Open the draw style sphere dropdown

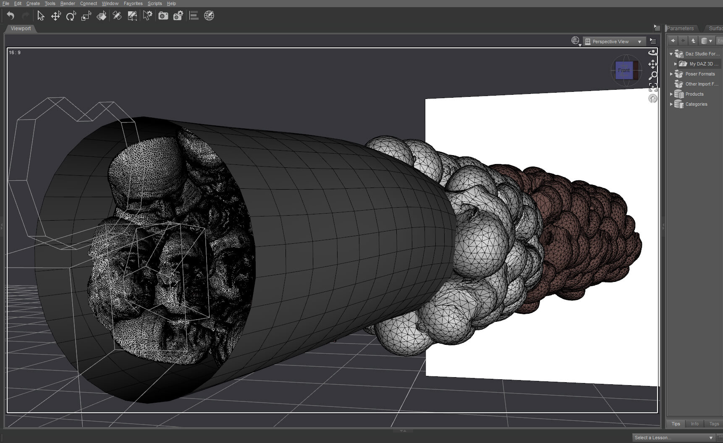tap(576, 41)
